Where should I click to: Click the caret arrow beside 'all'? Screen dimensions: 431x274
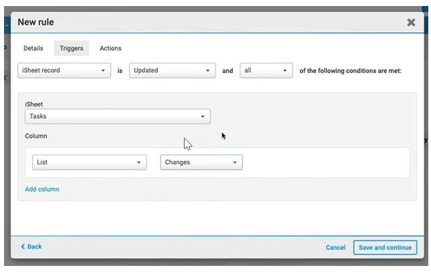coord(285,70)
